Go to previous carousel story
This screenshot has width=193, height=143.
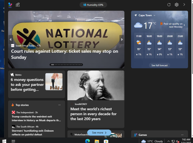pos(11,39)
